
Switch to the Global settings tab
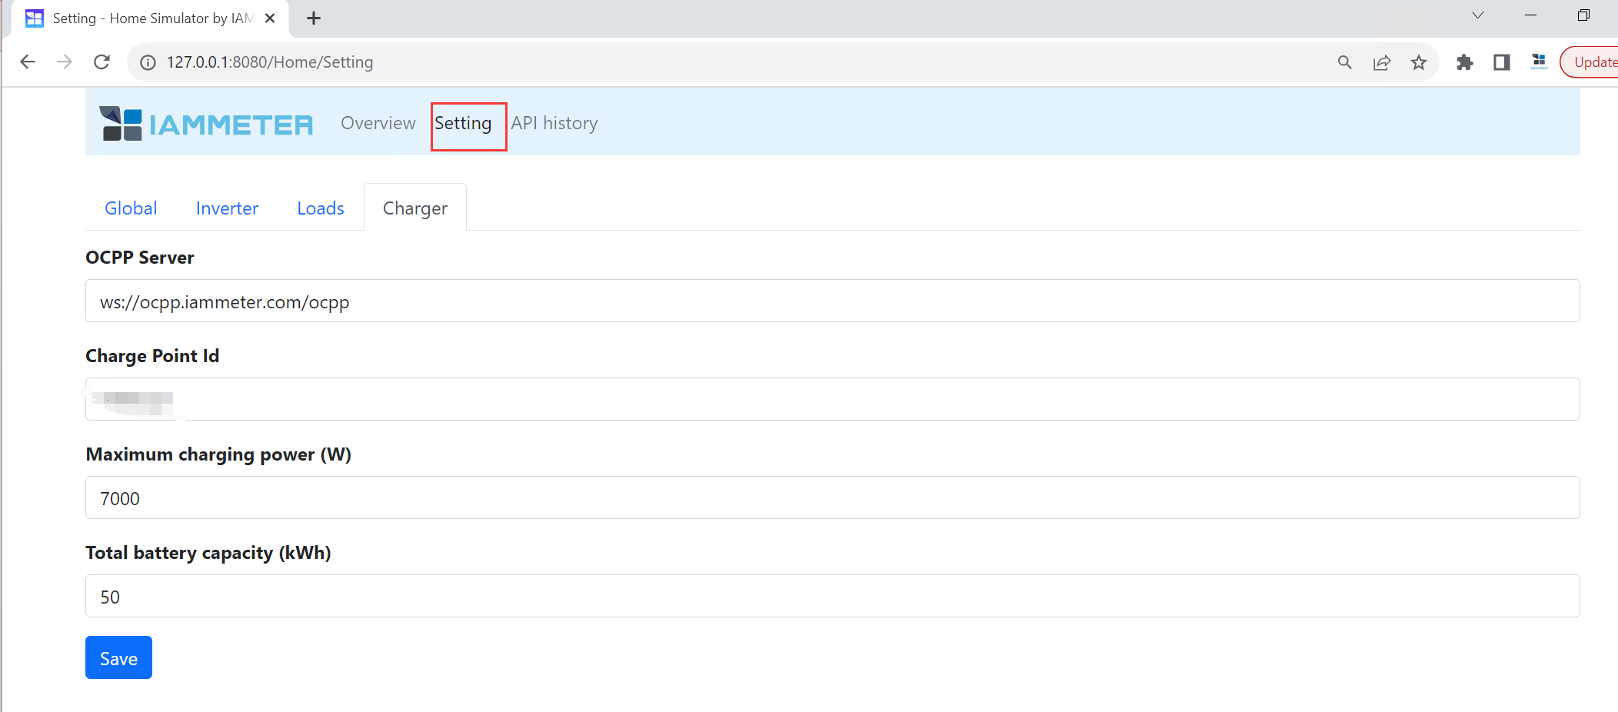tap(131, 208)
